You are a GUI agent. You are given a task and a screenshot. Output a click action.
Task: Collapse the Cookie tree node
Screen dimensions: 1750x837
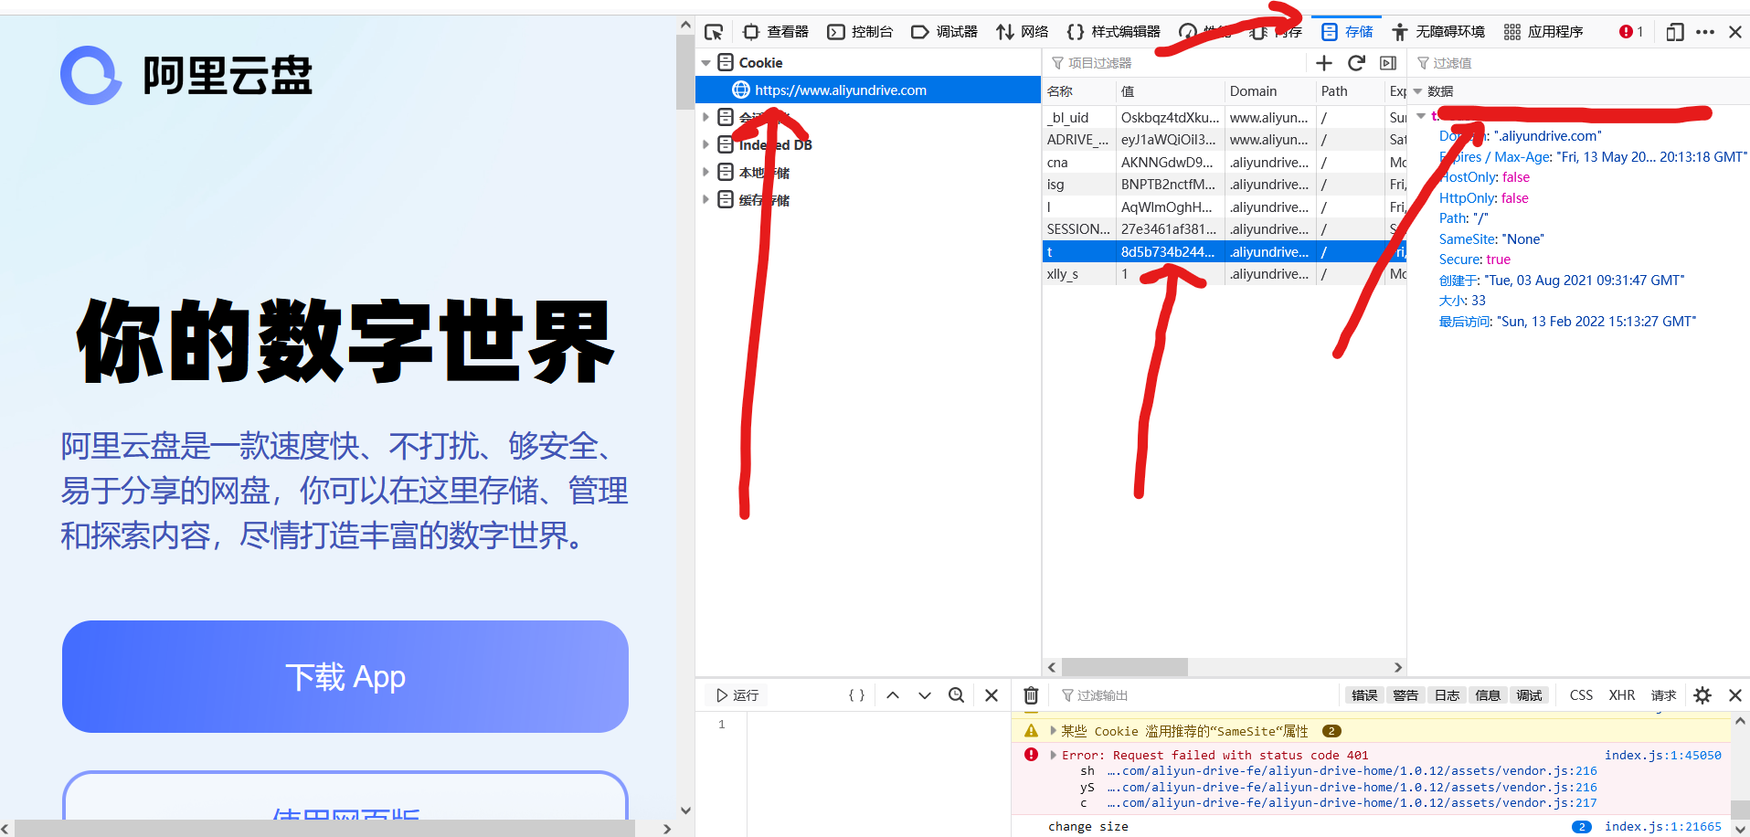[x=705, y=63]
